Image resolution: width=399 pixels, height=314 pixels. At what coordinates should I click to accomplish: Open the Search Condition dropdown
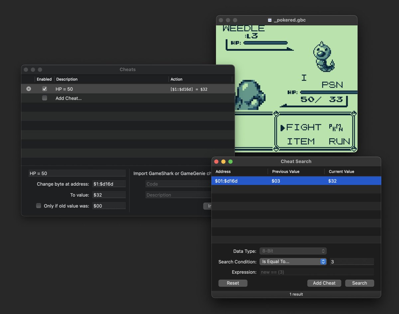(x=293, y=262)
